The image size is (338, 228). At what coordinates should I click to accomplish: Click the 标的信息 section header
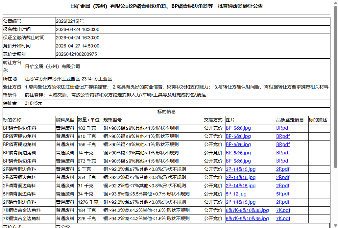click(x=166, y=112)
